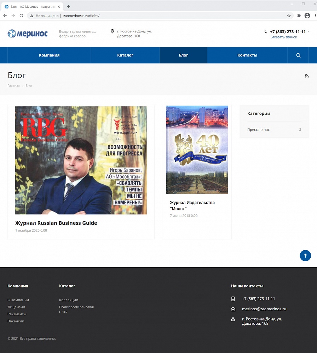Screen dimensions: 317x353
Task: Open the footer О компании link
Action: (18, 300)
